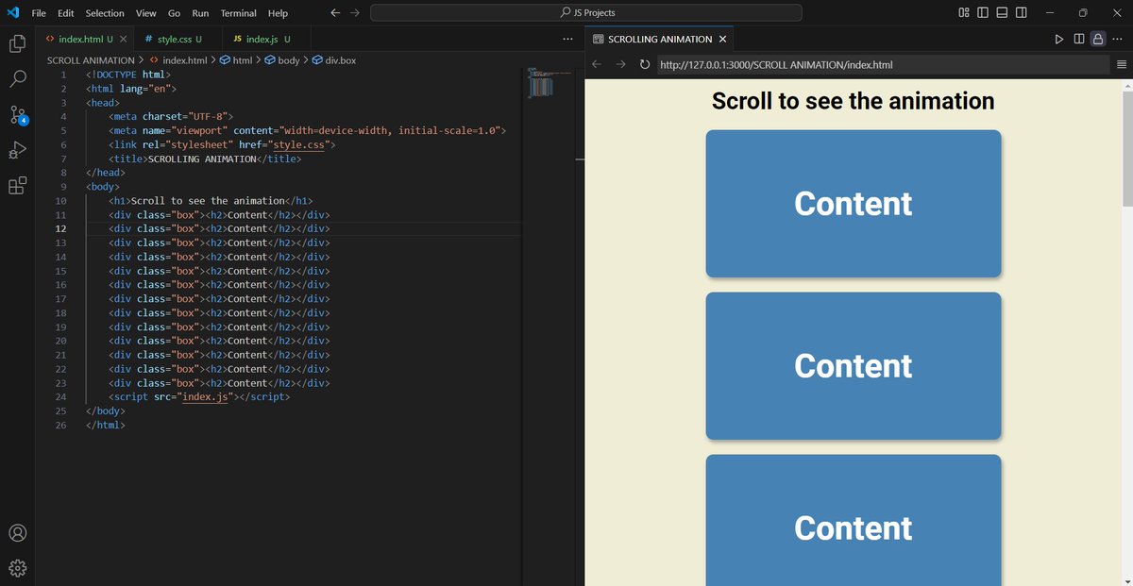Open the File menu
The image size is (1133, 586).
[39, 13]
